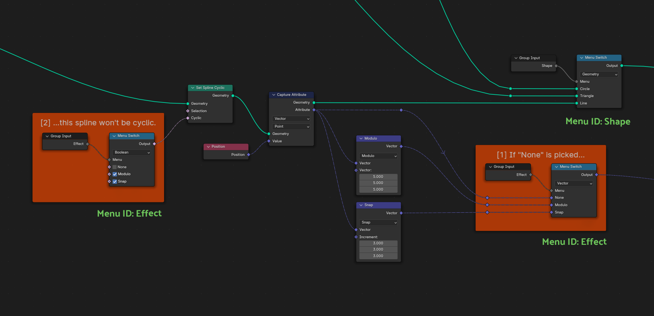654x316 pixels.
Task: Open the Boolean data type dropdown
Action: [132, 152]
